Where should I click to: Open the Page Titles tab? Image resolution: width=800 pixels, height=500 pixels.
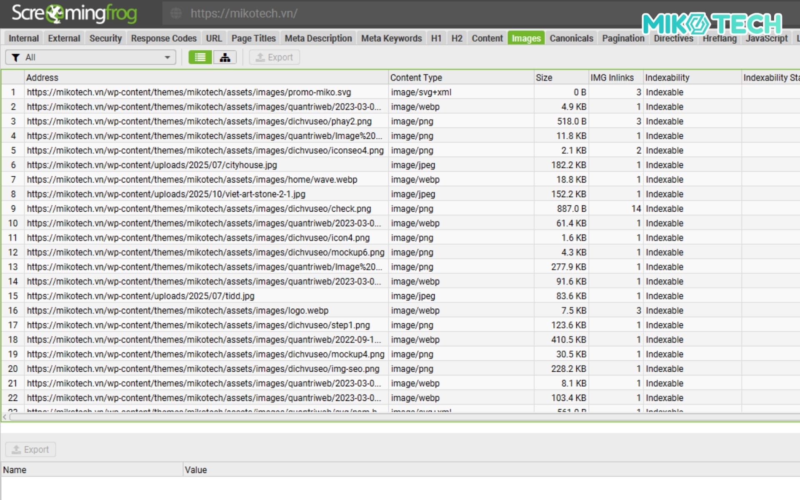point(253,38)
